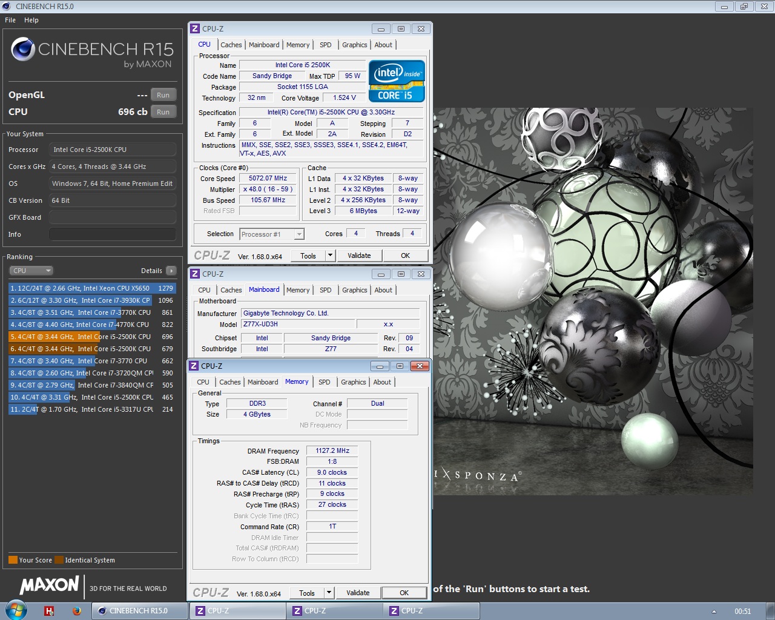Expand Tools dropdown arrow in Memory CPU-Z window
This screenshot has height=620, width=775.
tap(329, 593)
